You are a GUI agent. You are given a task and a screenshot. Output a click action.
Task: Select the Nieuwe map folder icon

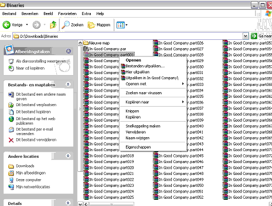(x=86, y=43)
